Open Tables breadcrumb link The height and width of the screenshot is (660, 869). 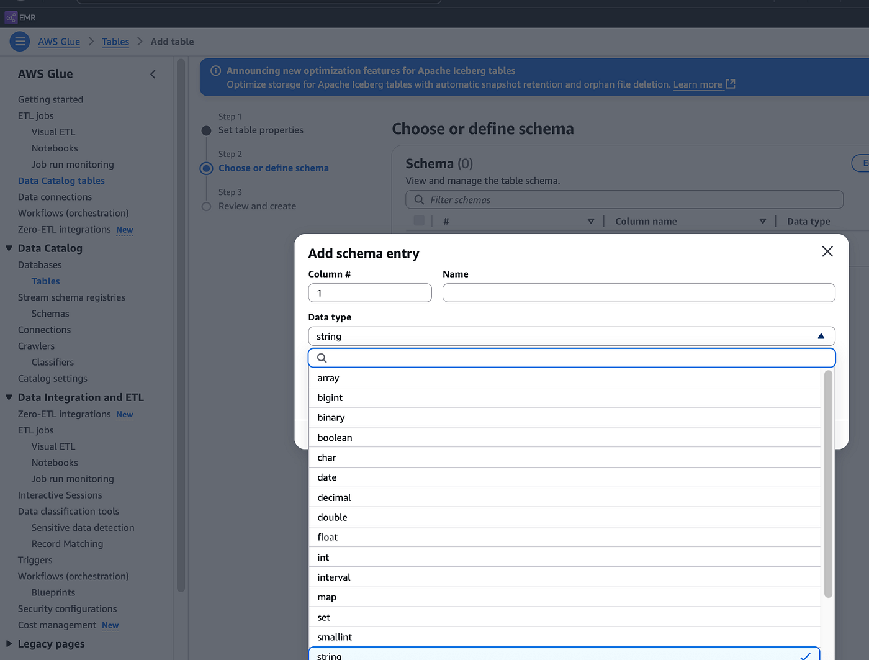click(x=115, y=42)
